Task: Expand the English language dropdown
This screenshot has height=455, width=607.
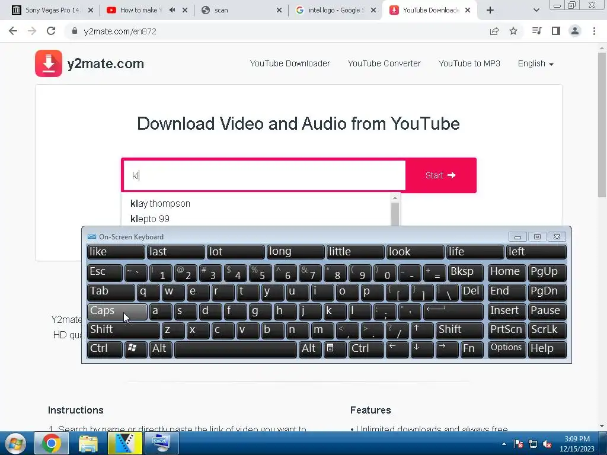Action: [x=535, y=63]
